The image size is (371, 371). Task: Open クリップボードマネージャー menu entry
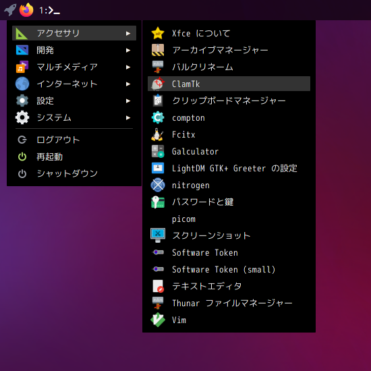229,101
